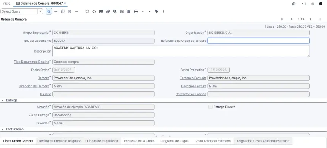Click the Fecha Prometida date field
Screen dimensions: 327x148
pyautogui.click(x=219, y=70)
